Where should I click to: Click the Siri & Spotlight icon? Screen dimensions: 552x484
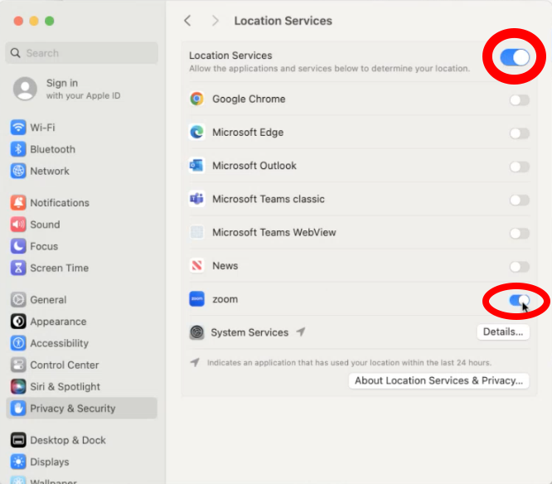coord(18,387)
